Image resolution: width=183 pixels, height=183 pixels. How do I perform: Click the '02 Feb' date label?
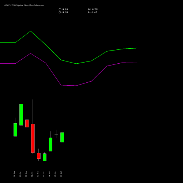(x=38, y=174)
